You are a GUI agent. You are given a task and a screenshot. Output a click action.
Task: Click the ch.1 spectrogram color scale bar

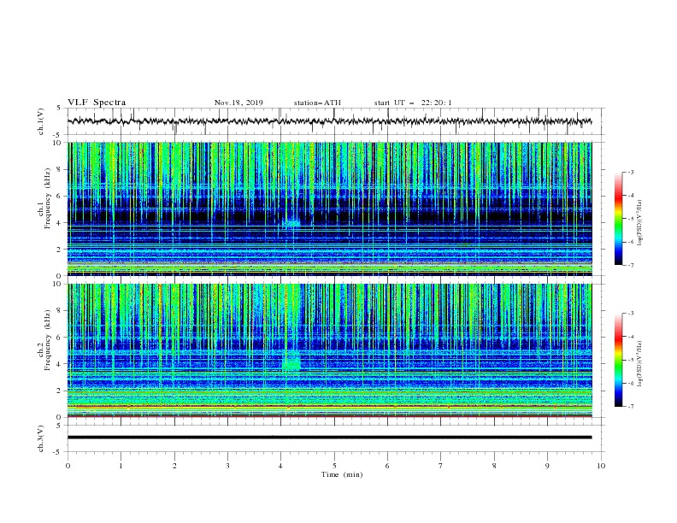pos(618,219)
